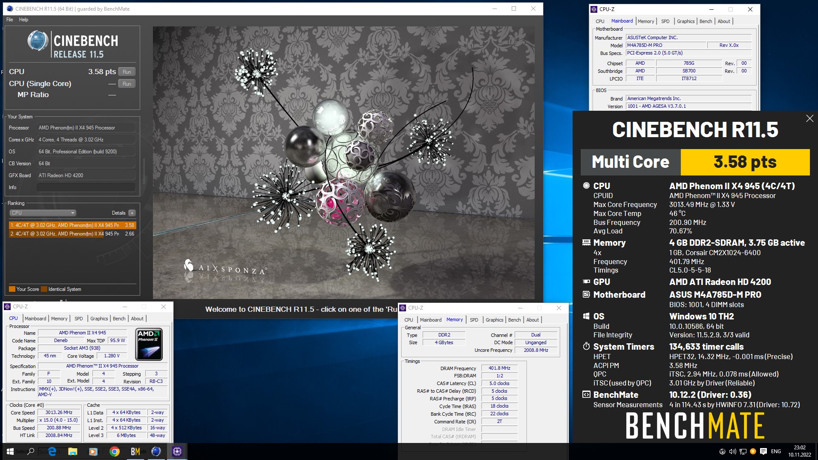The height and width of the screenshot is (460, 818).
Task: Open the Ranking CPU dropdown
Action: (x=43, y=213)
